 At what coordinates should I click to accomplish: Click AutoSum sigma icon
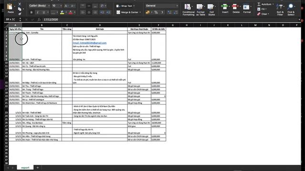click(259, 4)
